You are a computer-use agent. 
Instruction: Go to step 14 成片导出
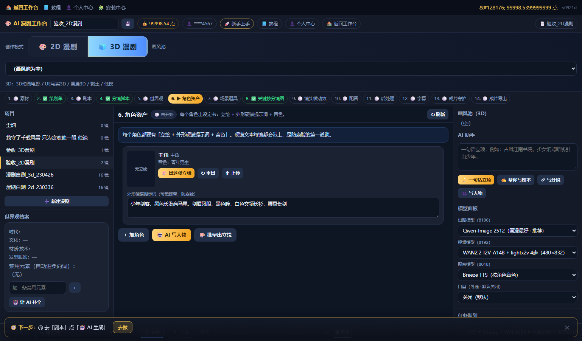490,99
